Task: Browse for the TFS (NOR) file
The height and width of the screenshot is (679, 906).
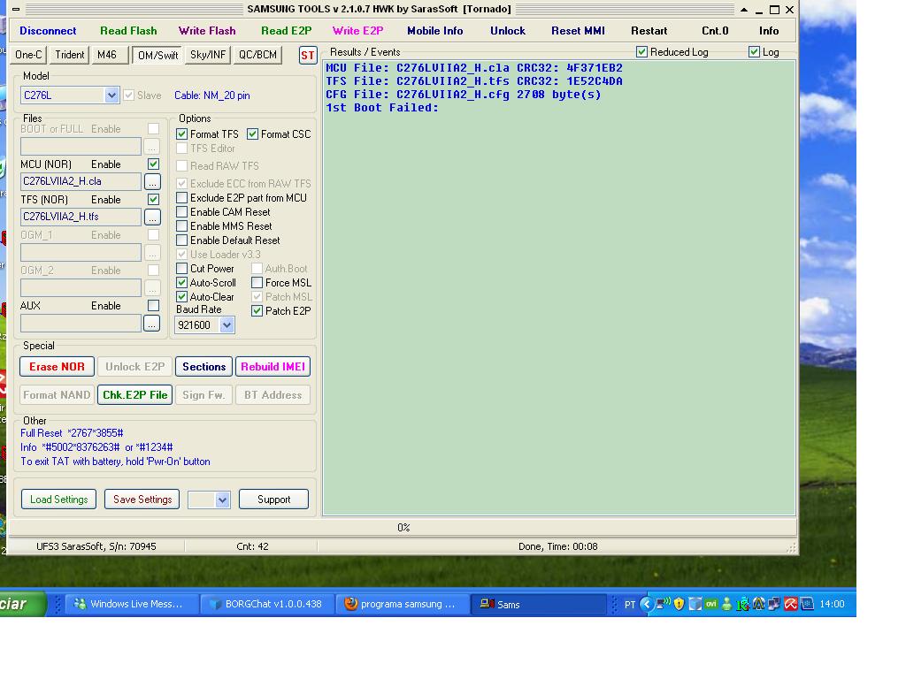Action: pyautogui.click(x=152, y=217)
